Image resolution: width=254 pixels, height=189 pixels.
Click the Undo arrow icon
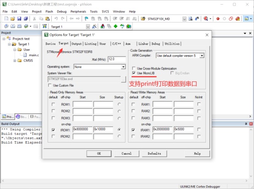coord(56,19)
